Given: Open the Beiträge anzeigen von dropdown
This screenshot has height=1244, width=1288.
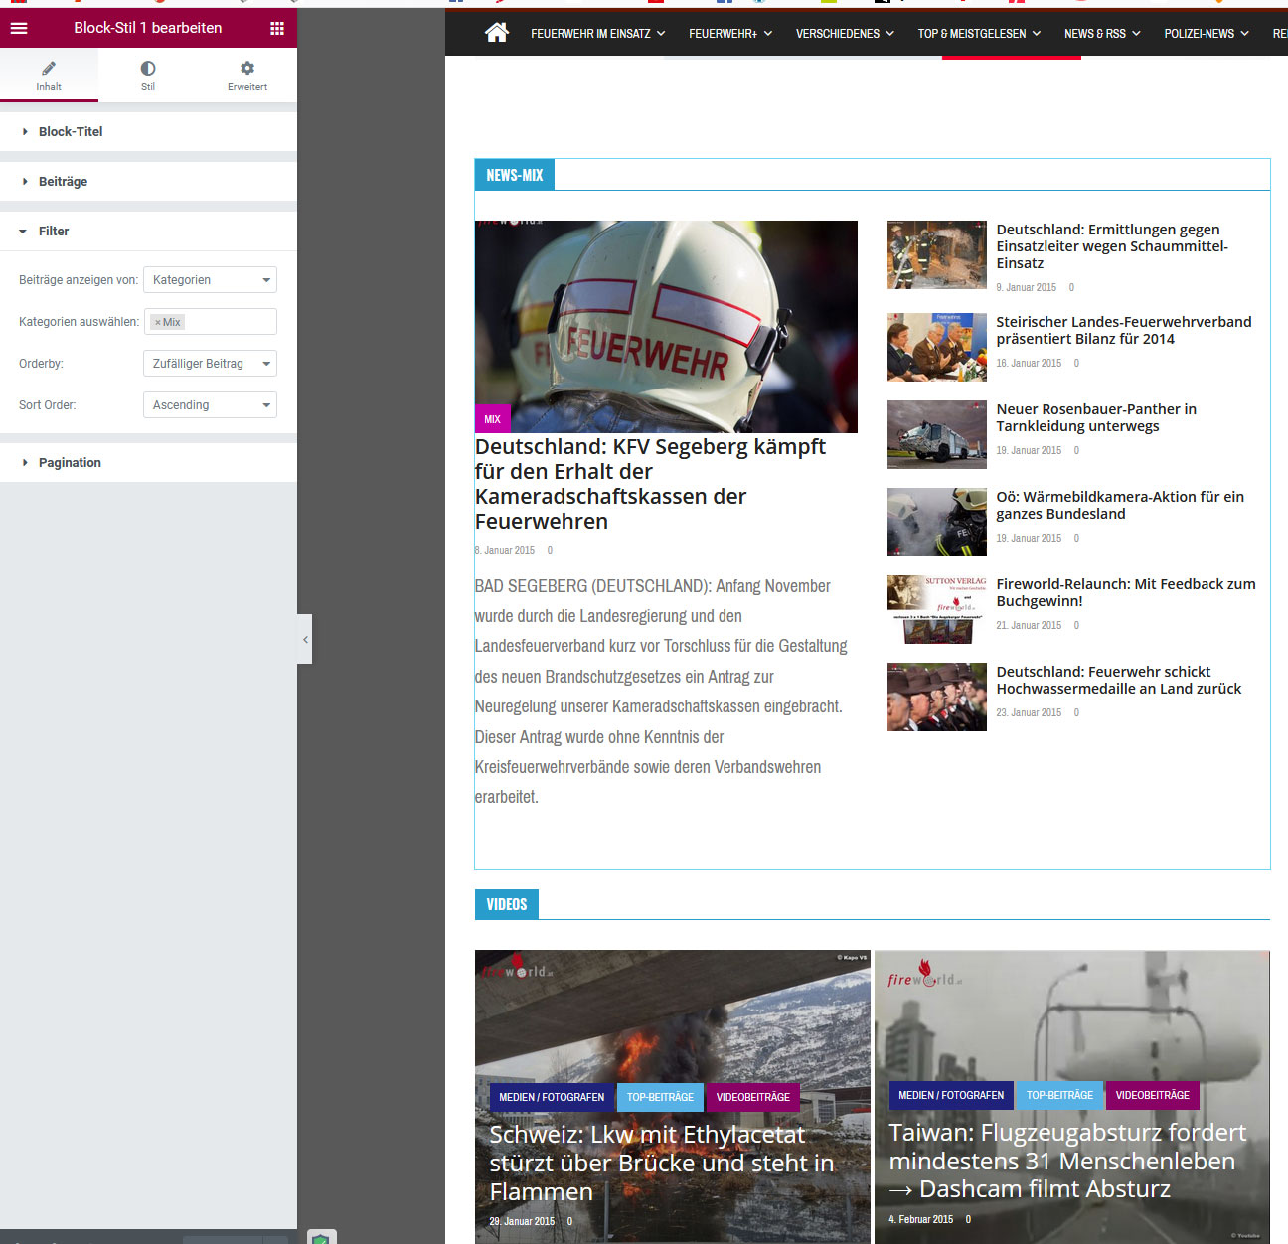Looking at the screenshot, I should coord(210,280).
